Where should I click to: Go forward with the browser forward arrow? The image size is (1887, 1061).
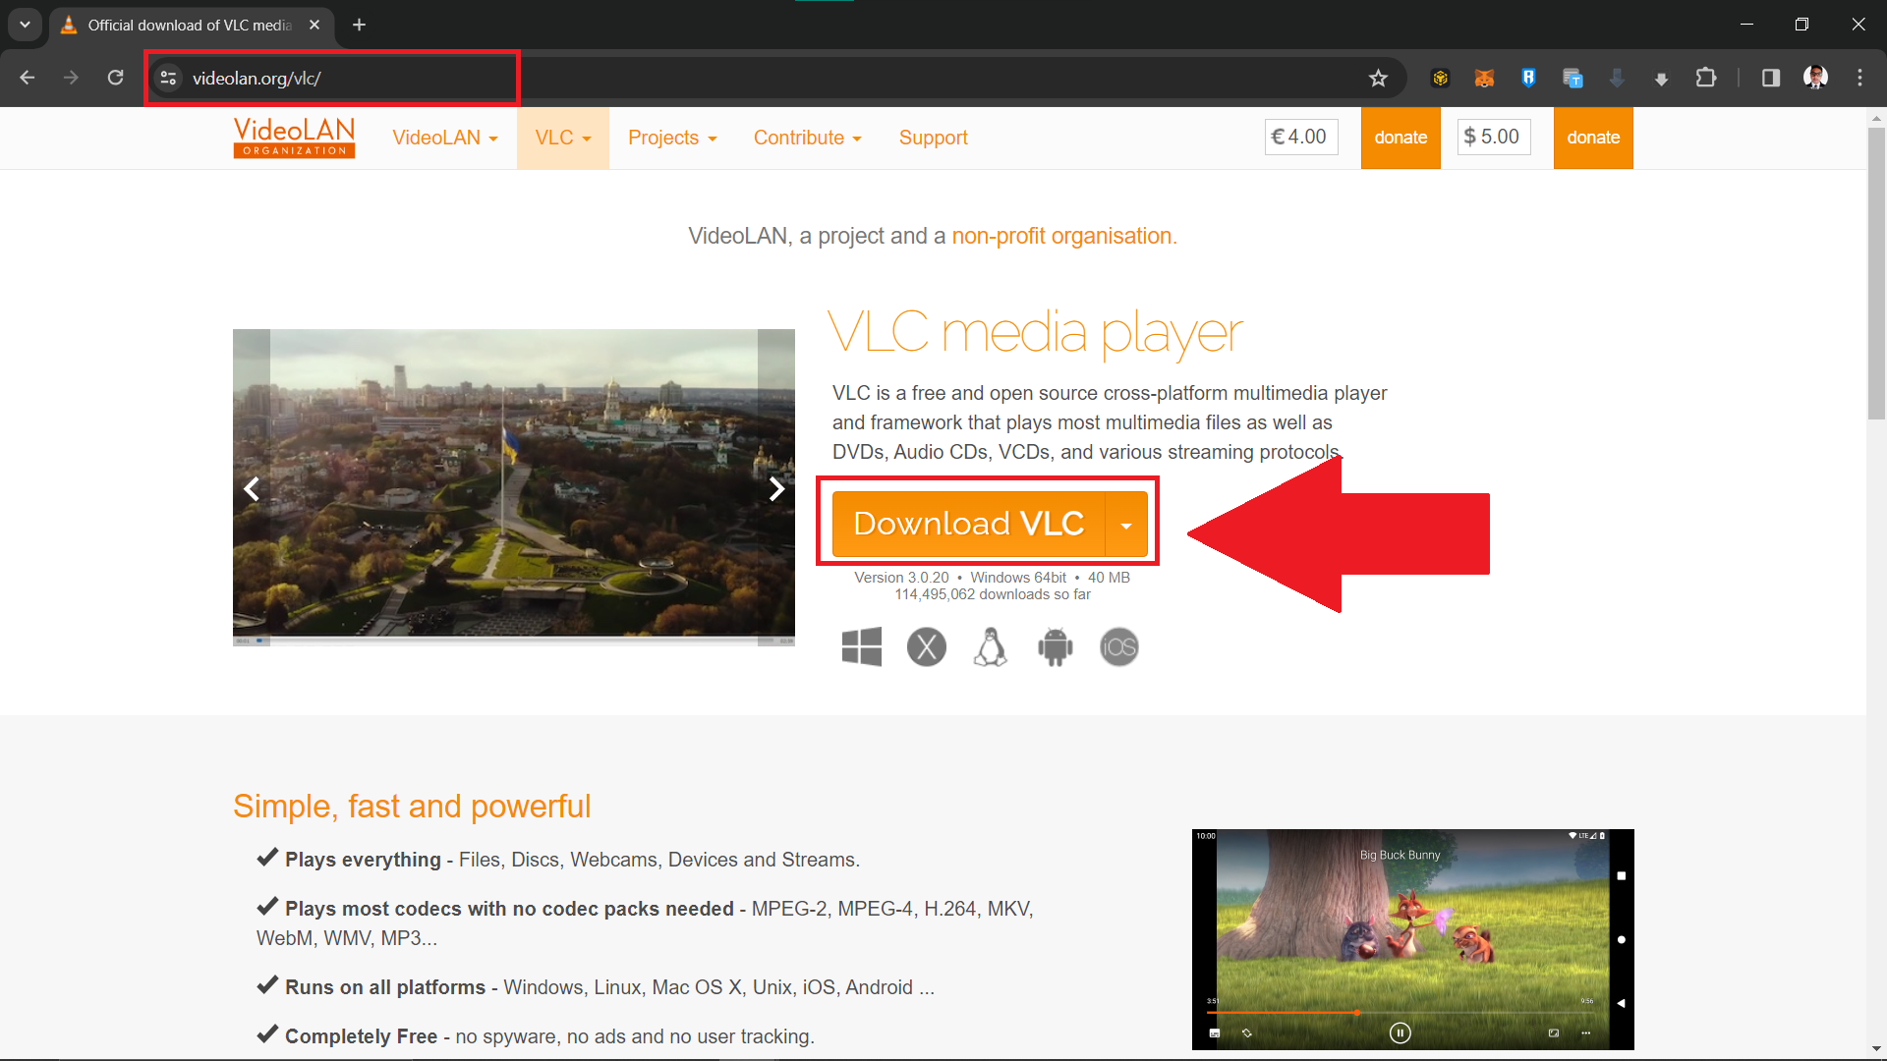click(x=71, y=78)
